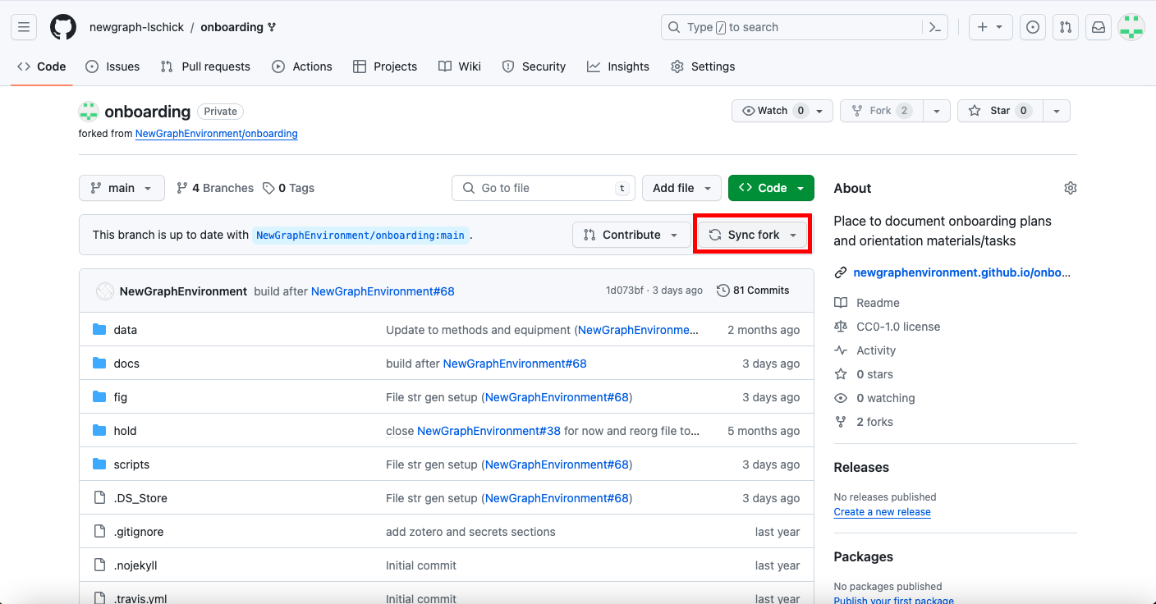View the 0 Tags list
1156x604 pixels.
(x=288, y=188)
